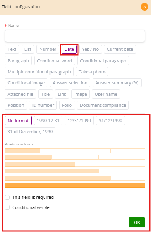This screenshot has width=151, height=233.
Task: Select the 1990-12-31 date format
Action: 48,121
